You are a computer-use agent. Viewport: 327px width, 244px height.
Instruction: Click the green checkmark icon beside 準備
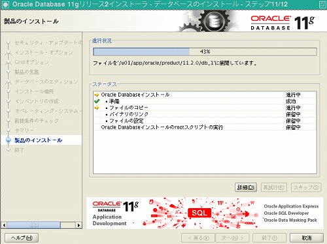[97, 101]
